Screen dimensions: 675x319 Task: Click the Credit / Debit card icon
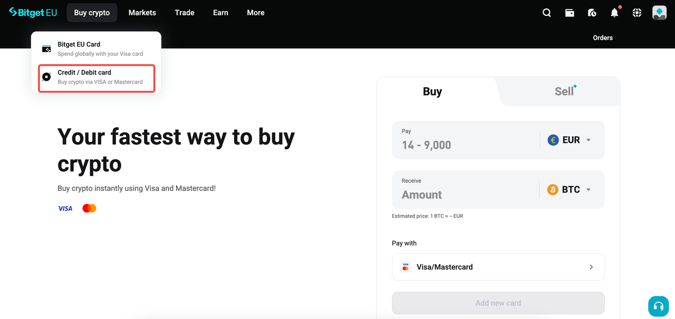tap(46, 77)
